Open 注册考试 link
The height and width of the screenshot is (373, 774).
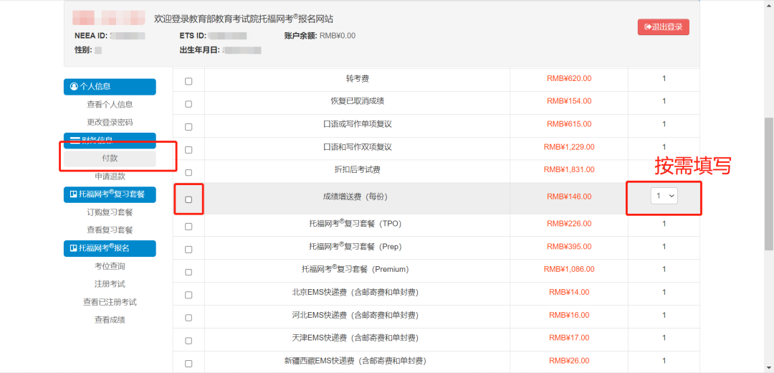(110, 284)
